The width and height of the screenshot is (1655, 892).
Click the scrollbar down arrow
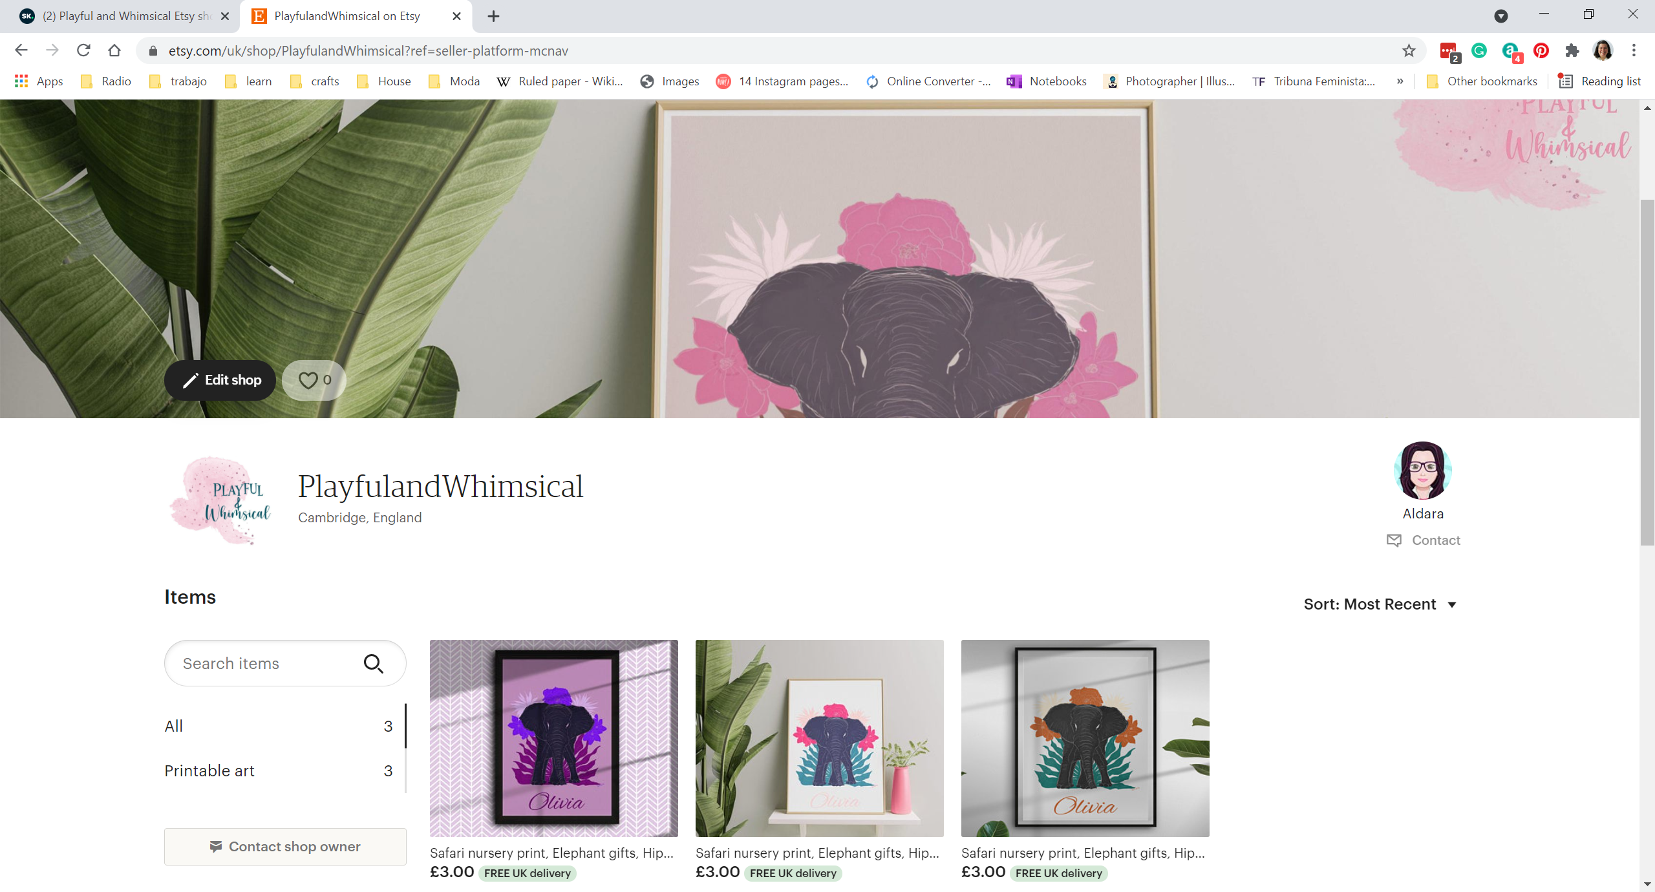pos(1647,884)
